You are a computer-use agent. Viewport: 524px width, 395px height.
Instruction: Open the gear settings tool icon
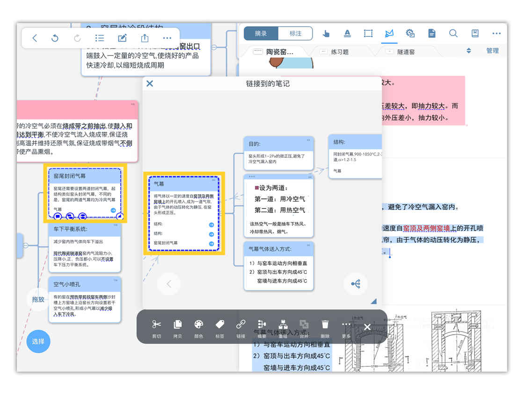(410, 33)
